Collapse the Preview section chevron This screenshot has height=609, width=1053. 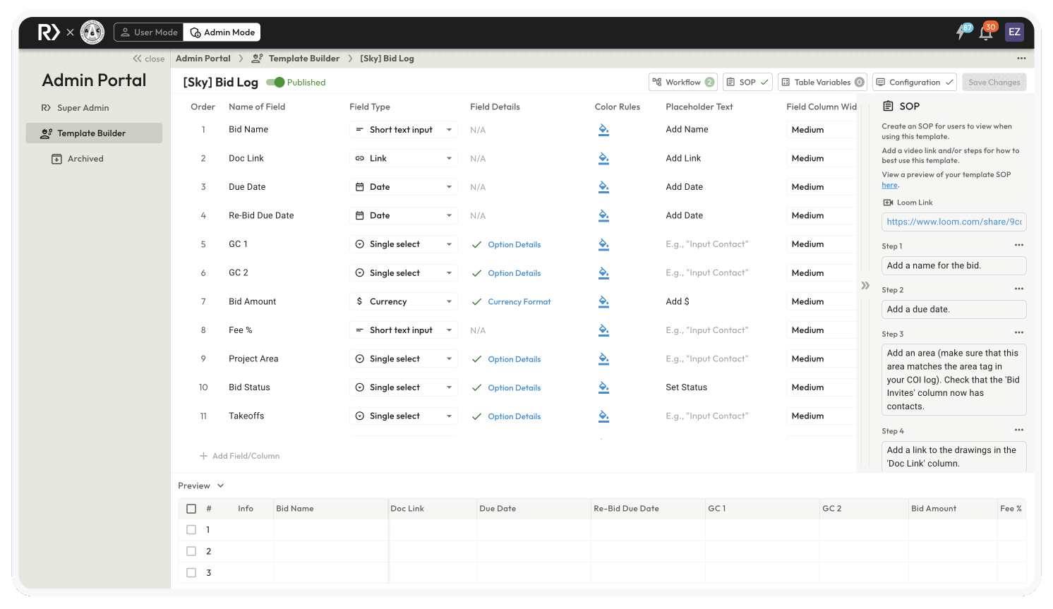click(220, 486)
